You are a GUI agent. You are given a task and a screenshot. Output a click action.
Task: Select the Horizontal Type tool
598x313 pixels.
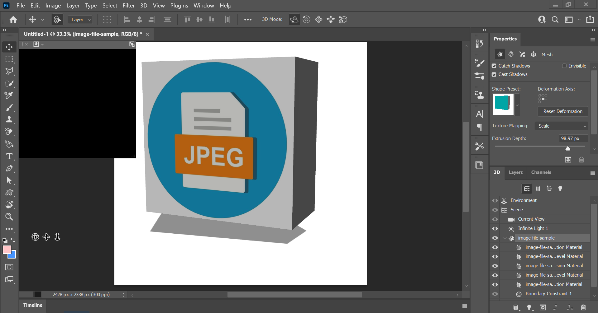tap(9, 156)
